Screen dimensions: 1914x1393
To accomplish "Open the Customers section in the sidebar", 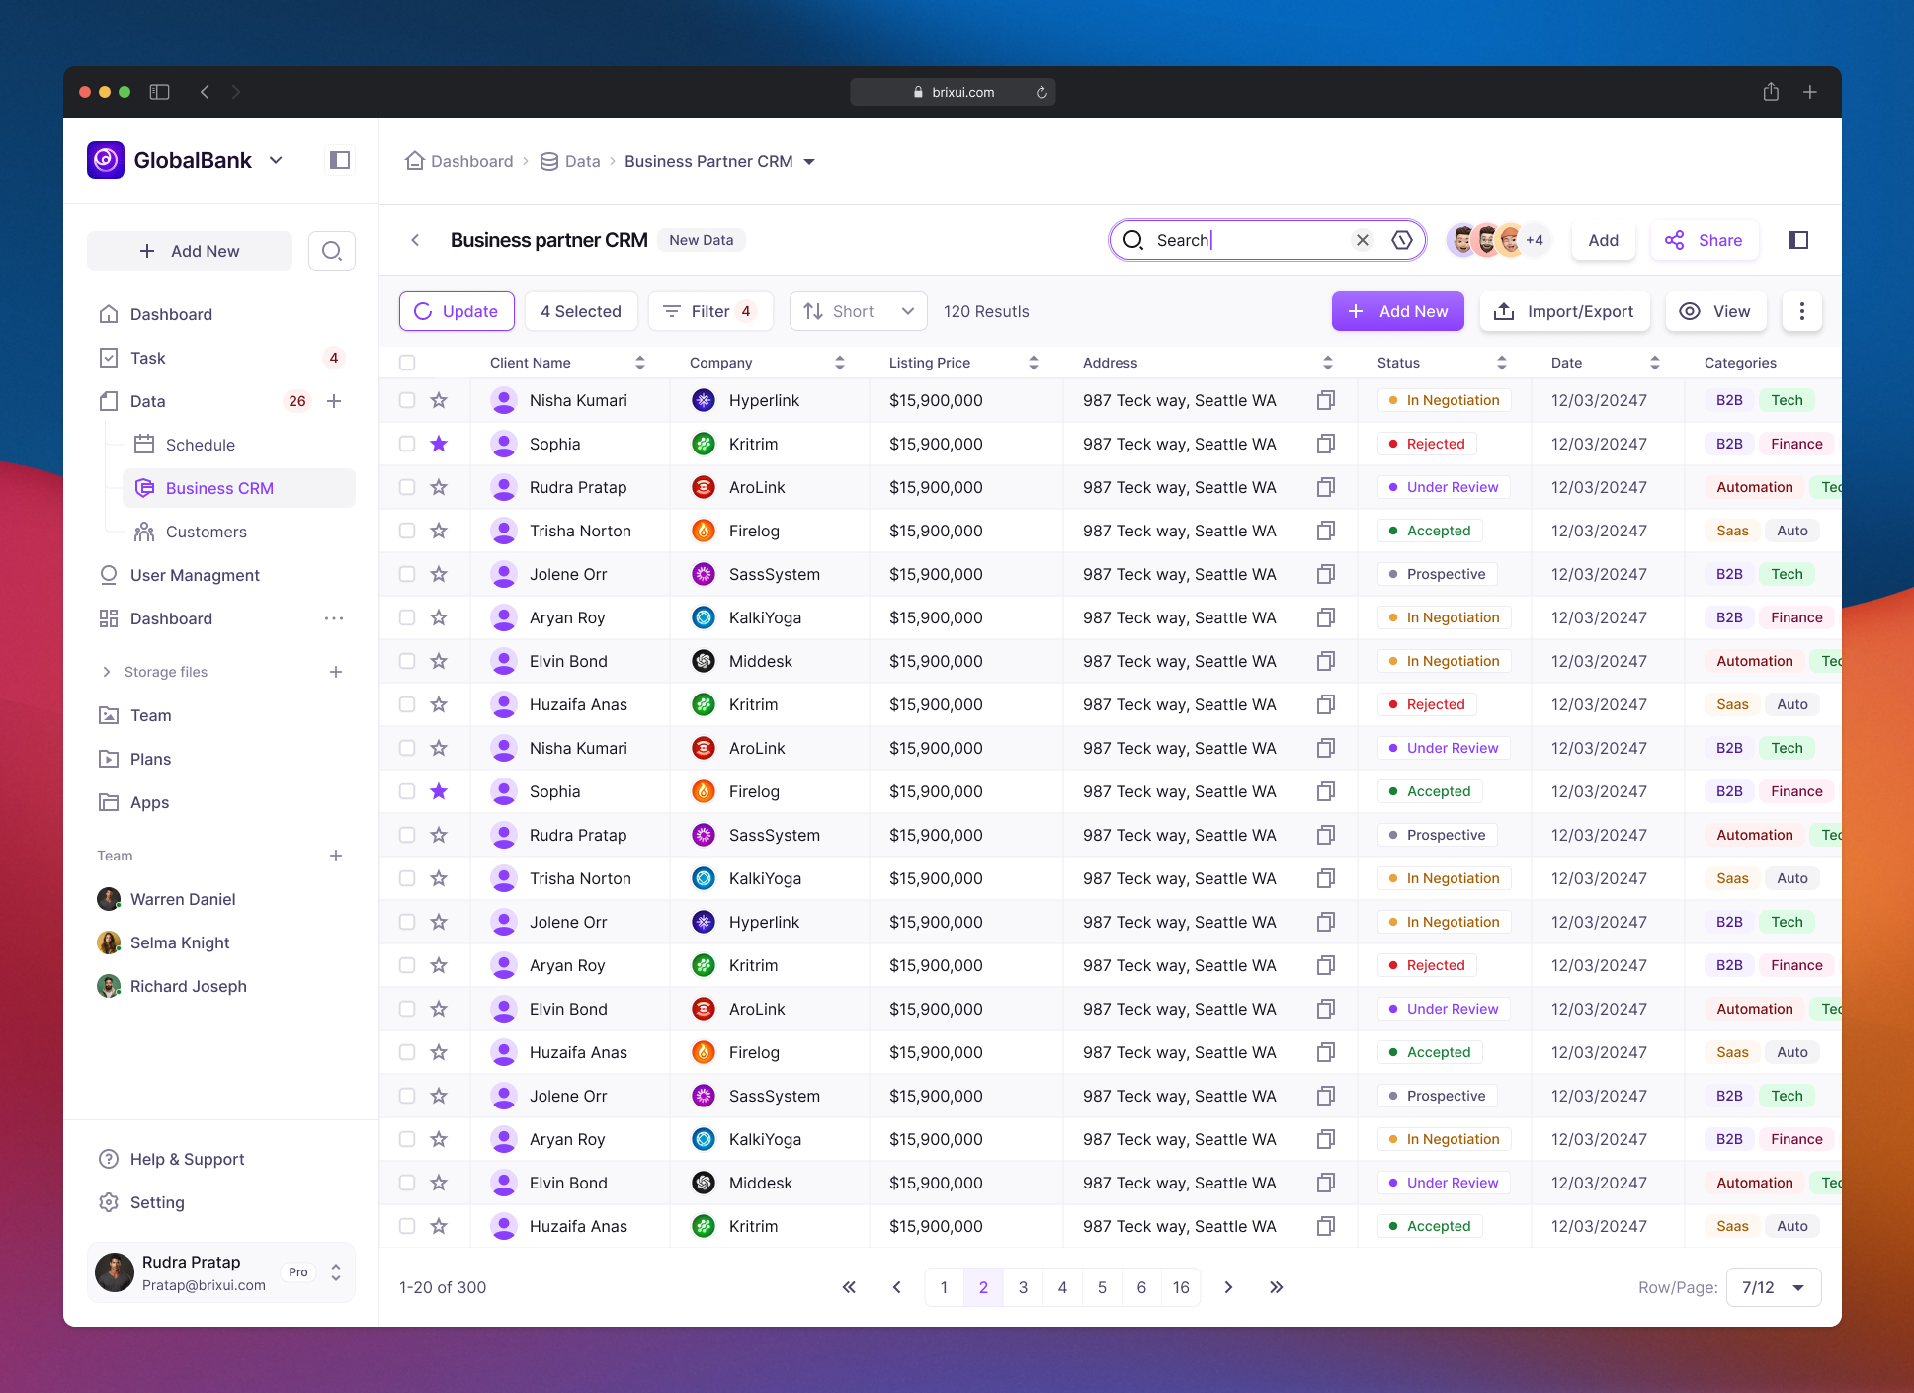I will (x=205, y=532).
